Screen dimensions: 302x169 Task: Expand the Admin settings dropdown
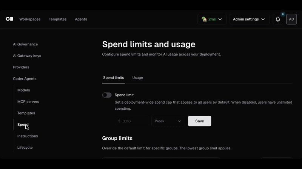point(249,19)
